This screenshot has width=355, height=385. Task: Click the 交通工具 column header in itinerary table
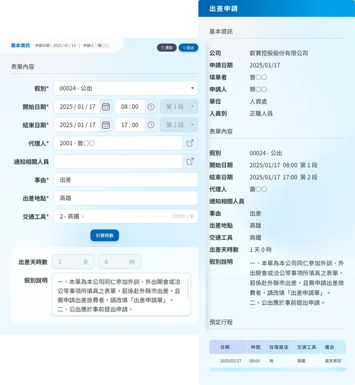tap(307, 347)
